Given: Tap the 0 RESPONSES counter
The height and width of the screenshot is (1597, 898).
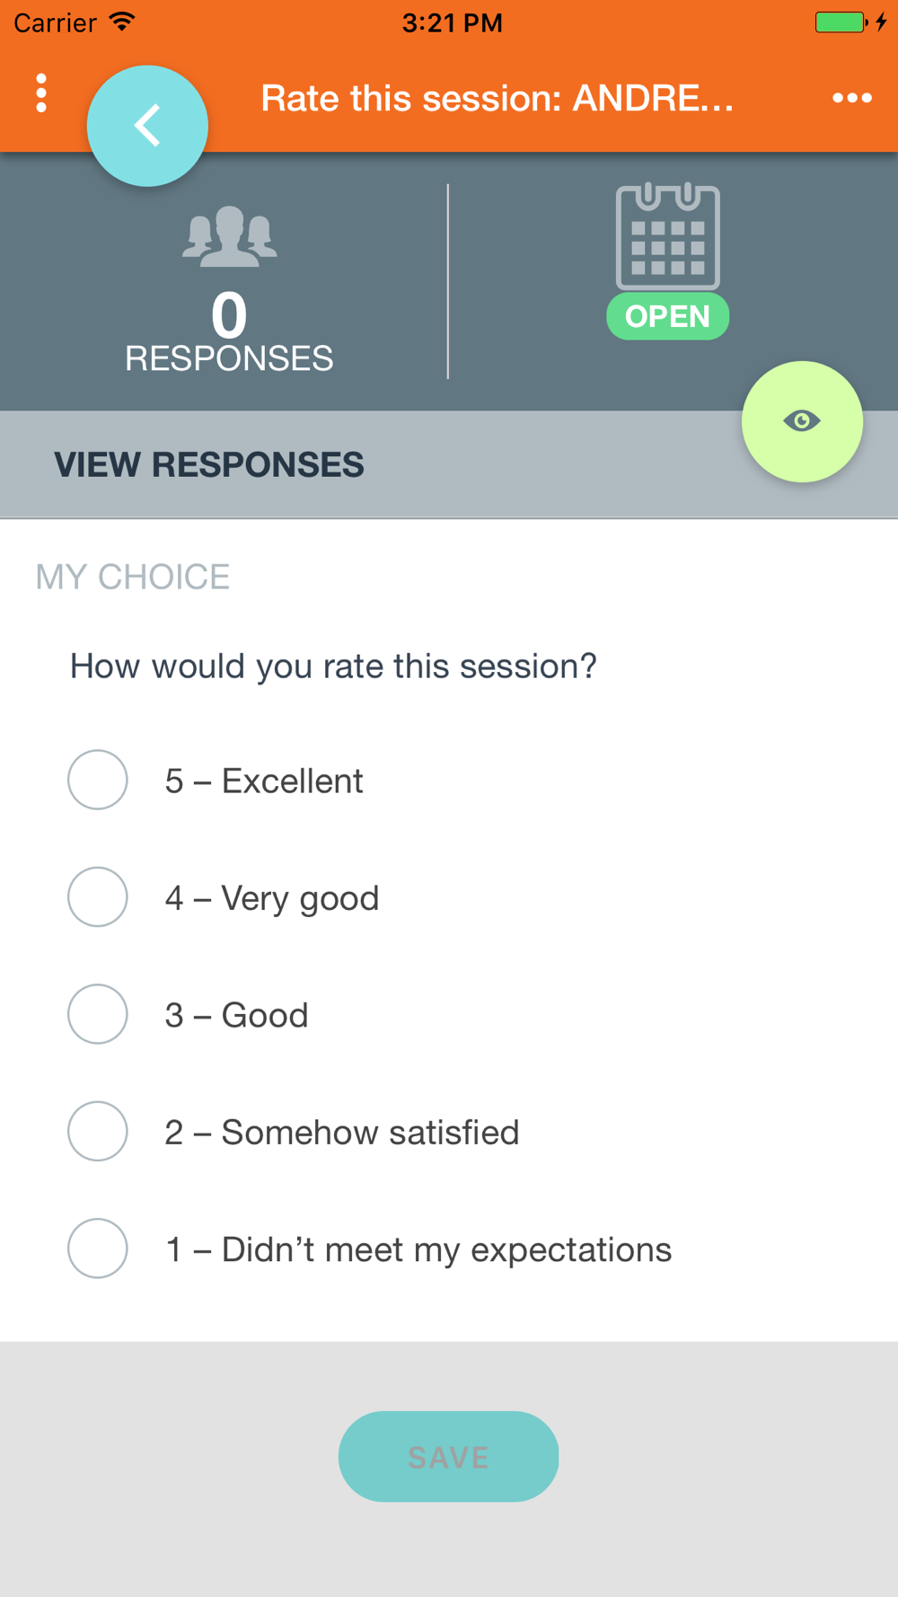Looking at the screenshot, I should 229,332.
